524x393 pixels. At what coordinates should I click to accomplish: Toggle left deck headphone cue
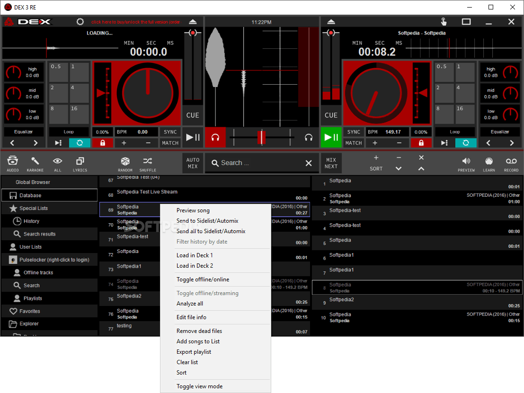tap(215, 138)
